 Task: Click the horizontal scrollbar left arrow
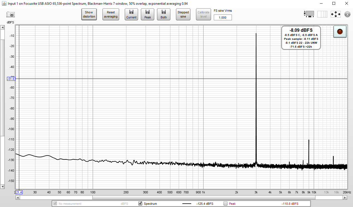click(x=18, y=198)
